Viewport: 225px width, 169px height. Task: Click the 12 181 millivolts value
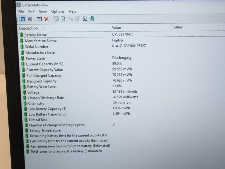click(x=125, y=91)
